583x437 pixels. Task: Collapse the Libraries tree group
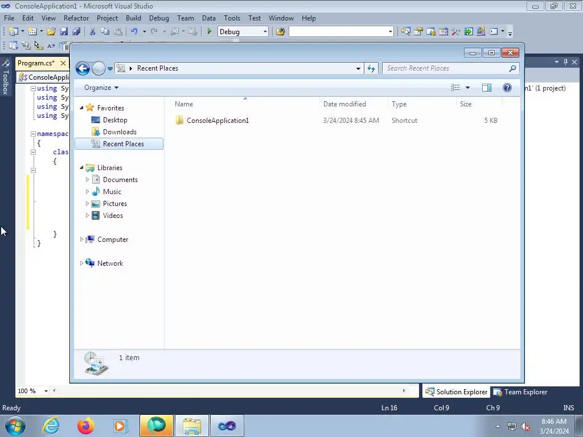pyautogui.click(x=81, y=168)
